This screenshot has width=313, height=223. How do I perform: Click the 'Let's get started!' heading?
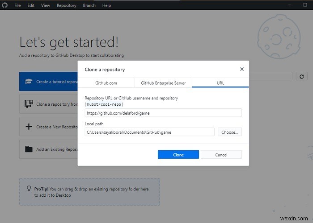69,42
